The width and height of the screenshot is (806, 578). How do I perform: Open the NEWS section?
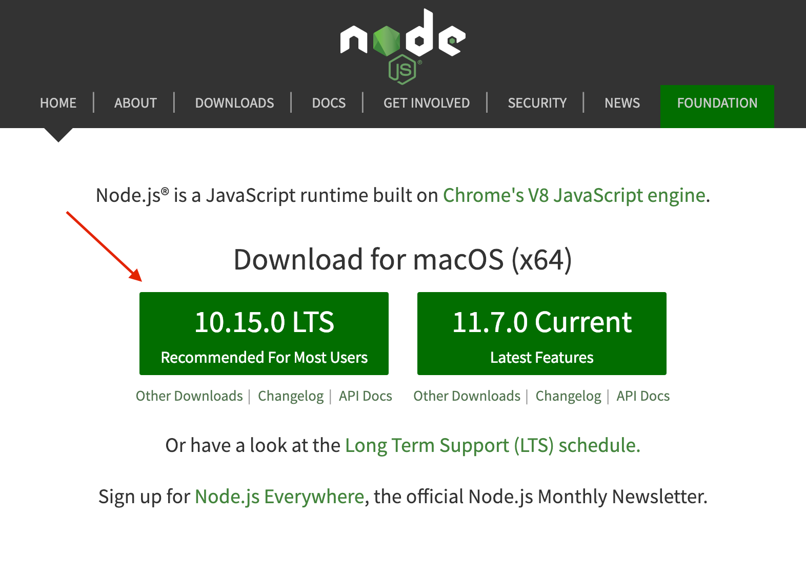coord(622,103)
